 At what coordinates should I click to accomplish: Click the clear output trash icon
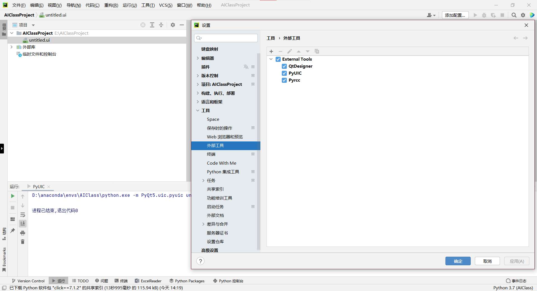pyautogui.click(x=23, y=242)
